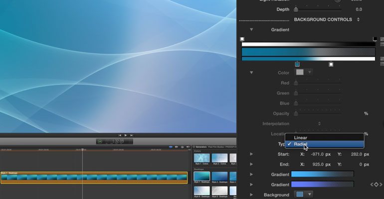Add keyframe diamond on Gradient row

pos(376,185)
